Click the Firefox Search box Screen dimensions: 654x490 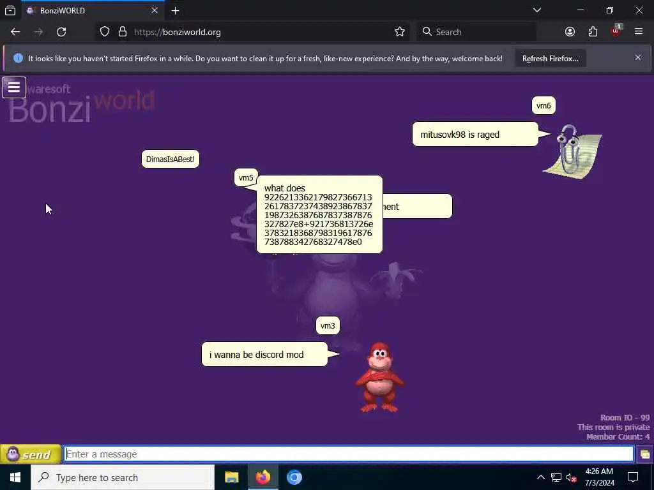coord(476,32)
